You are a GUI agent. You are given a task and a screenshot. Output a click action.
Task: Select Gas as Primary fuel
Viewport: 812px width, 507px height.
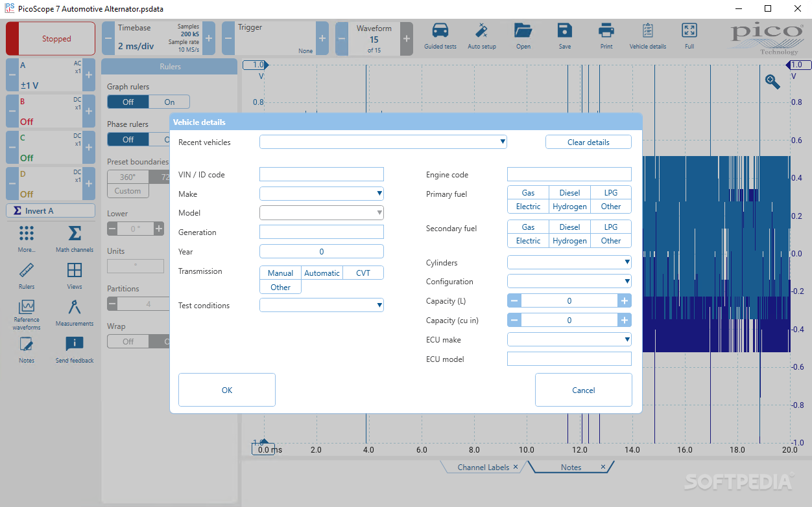pos(528,192)
